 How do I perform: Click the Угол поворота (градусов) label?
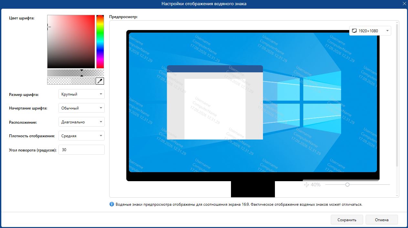tap(33, 150)
